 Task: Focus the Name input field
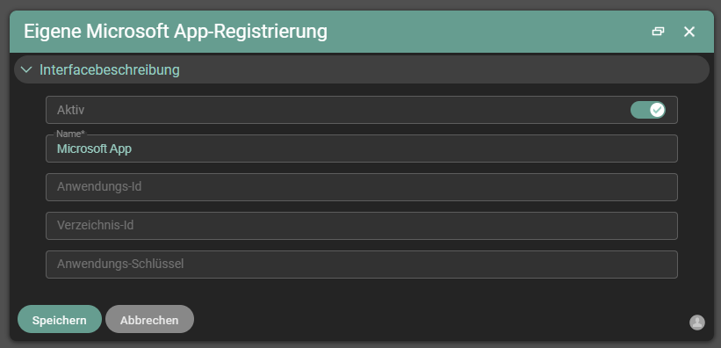pyautogui.click(x=362, y=149)
